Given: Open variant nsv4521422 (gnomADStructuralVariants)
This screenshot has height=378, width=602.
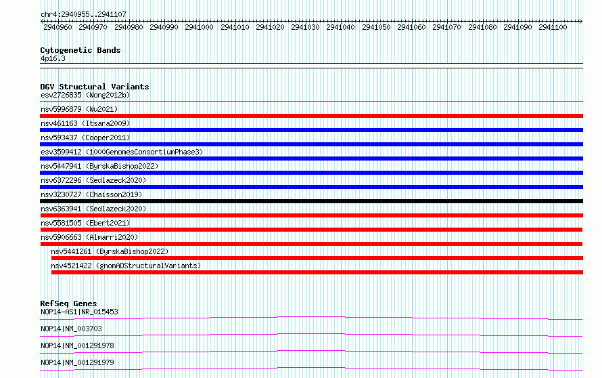Looking at the screenshot, I should [126, 266].
